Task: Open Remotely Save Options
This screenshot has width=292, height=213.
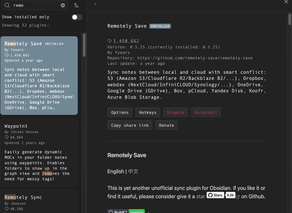Action: pyautogui.click(x=120, y=113)
